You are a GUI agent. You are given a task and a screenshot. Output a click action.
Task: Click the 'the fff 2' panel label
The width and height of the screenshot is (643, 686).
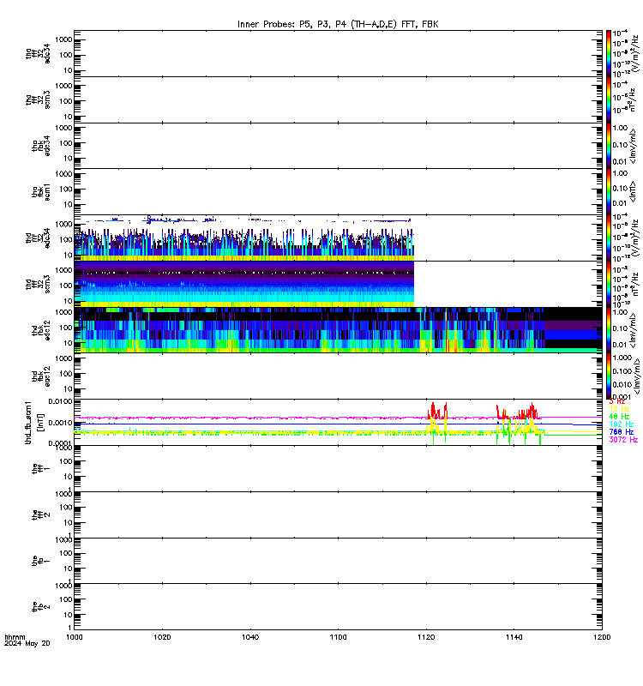pyautogui.click(x=41, y=514)
